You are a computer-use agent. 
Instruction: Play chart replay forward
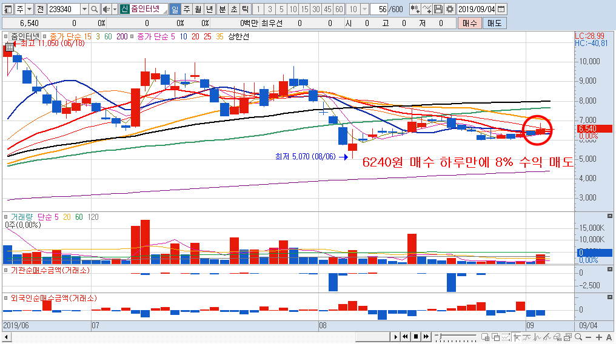tap(395, 337)
